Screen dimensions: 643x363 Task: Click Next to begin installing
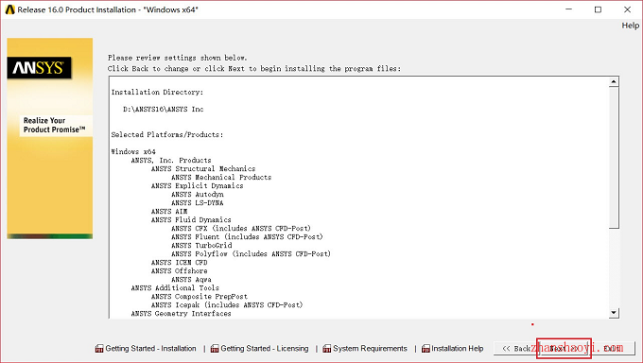tap(564, 348)
